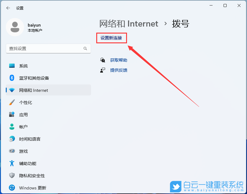
Task: Open Windows 更新 via its circular icon
Action: 12,188
